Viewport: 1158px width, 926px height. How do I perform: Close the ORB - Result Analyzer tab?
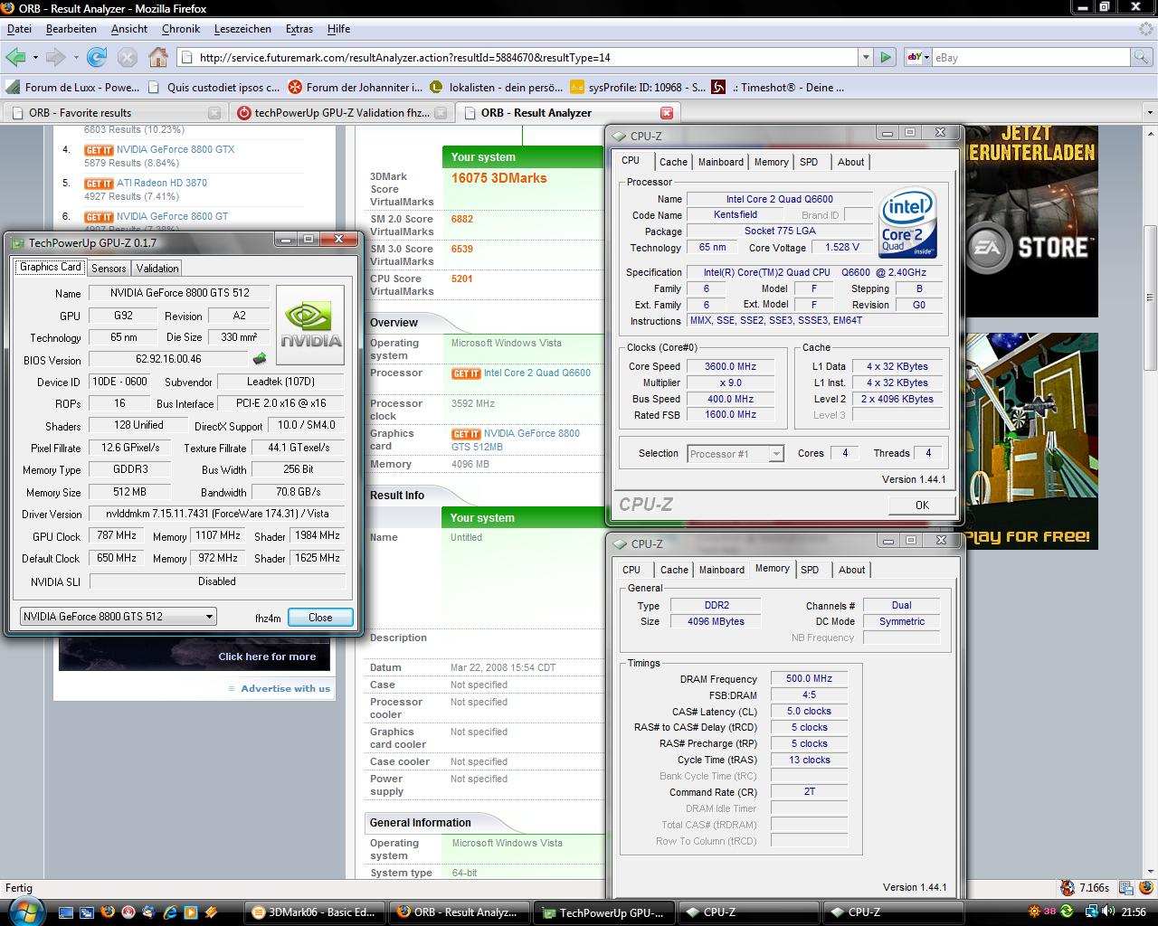tap(667, 113)
